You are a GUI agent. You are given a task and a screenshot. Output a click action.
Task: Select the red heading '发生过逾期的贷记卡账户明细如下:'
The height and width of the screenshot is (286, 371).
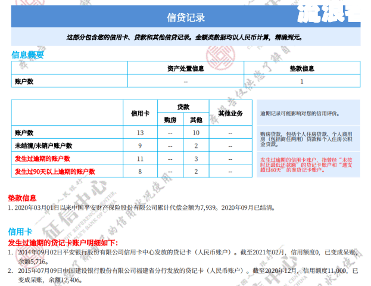(63, 243)
